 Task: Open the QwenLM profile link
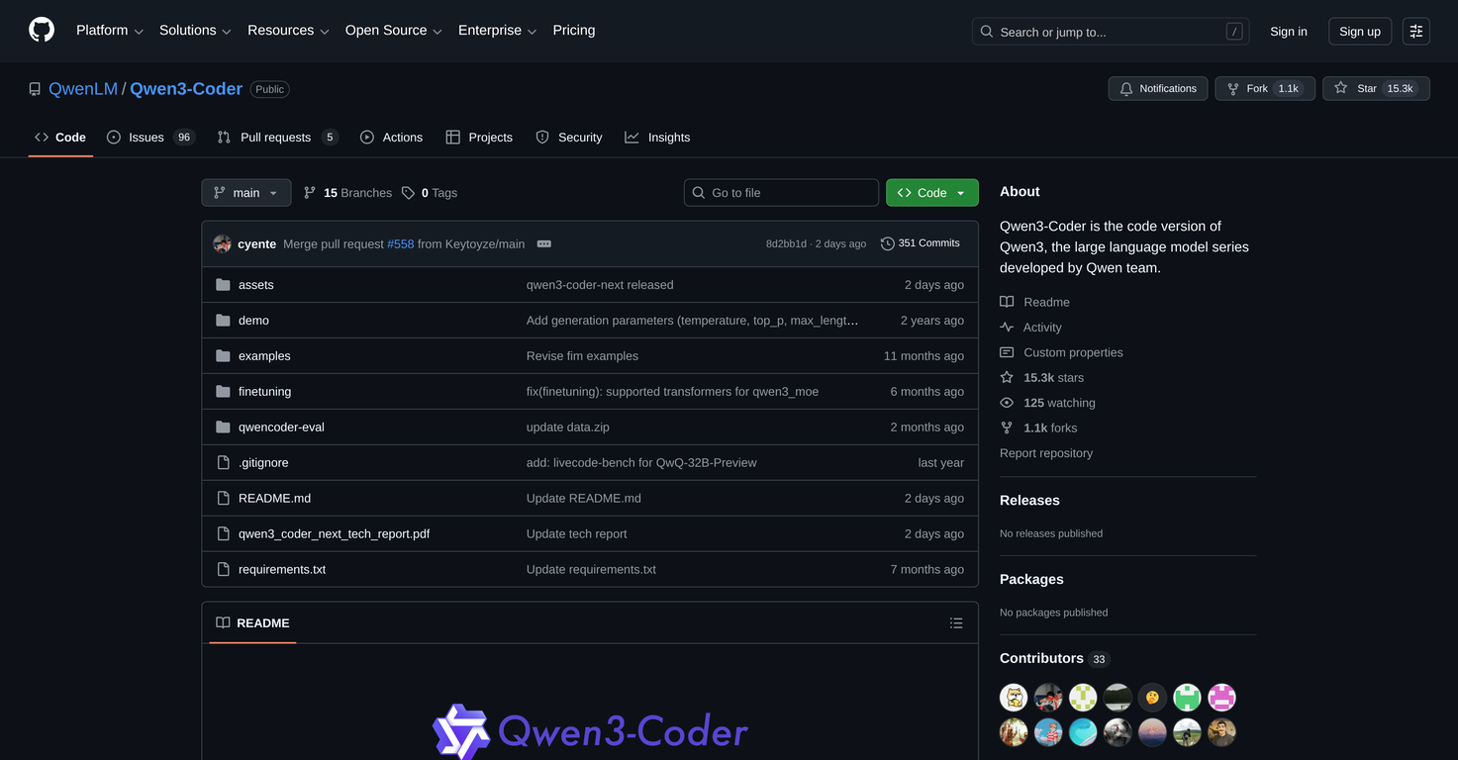(x=83, y=88)
